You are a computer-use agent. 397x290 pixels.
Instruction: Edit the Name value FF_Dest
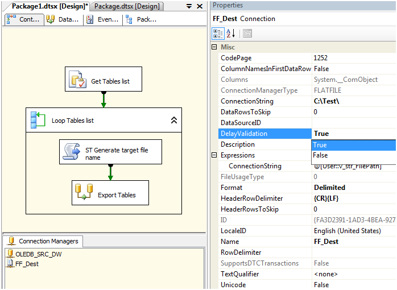[353, 242]
